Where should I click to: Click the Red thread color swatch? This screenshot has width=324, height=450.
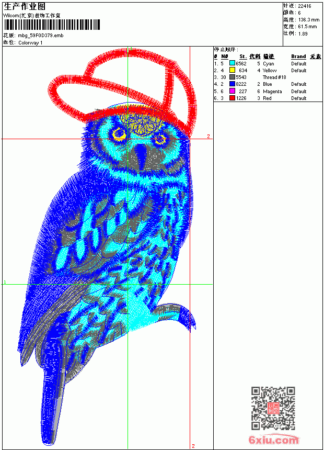tap(232, 98)
